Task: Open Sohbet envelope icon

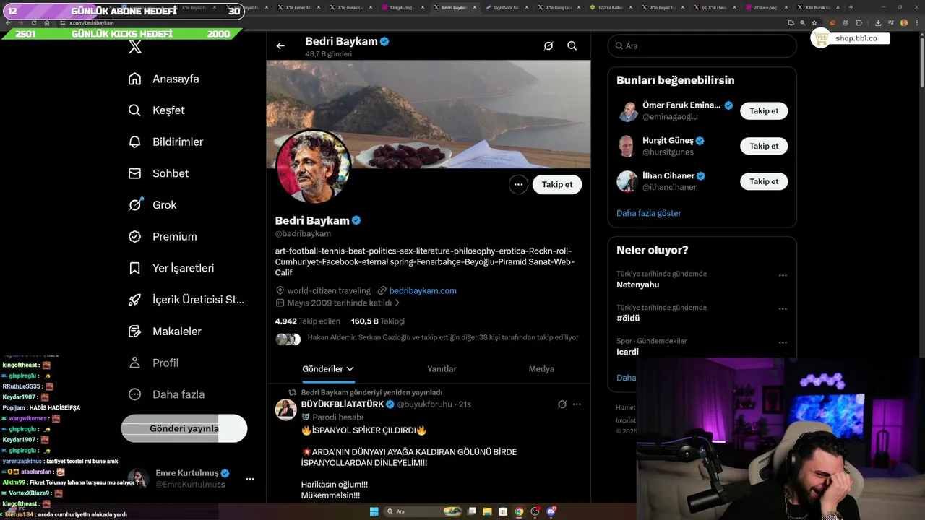Action: (x=134, y=173)
